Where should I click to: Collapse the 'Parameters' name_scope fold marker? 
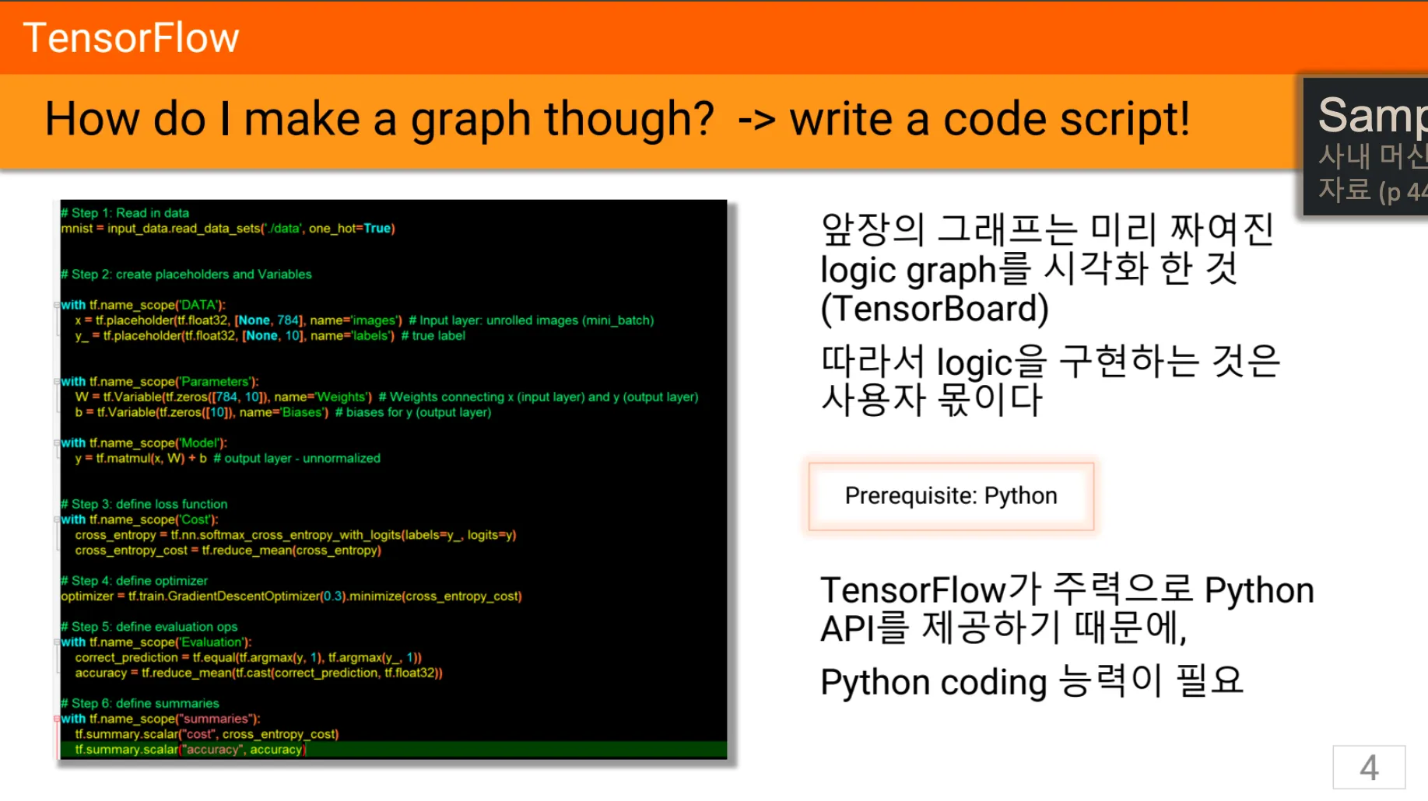tap(57, 382)
